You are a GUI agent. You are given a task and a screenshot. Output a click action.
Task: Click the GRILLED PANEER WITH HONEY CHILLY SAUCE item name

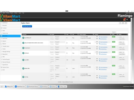click(34, 43)
